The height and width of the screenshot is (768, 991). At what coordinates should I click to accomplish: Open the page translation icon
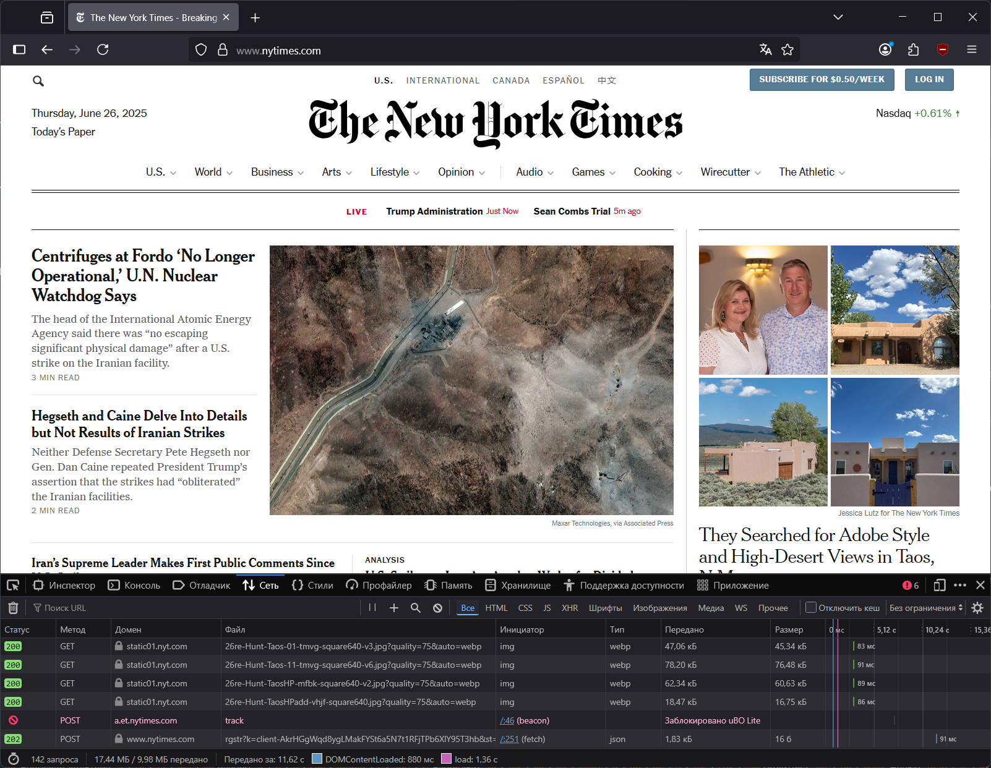[765, 50]
